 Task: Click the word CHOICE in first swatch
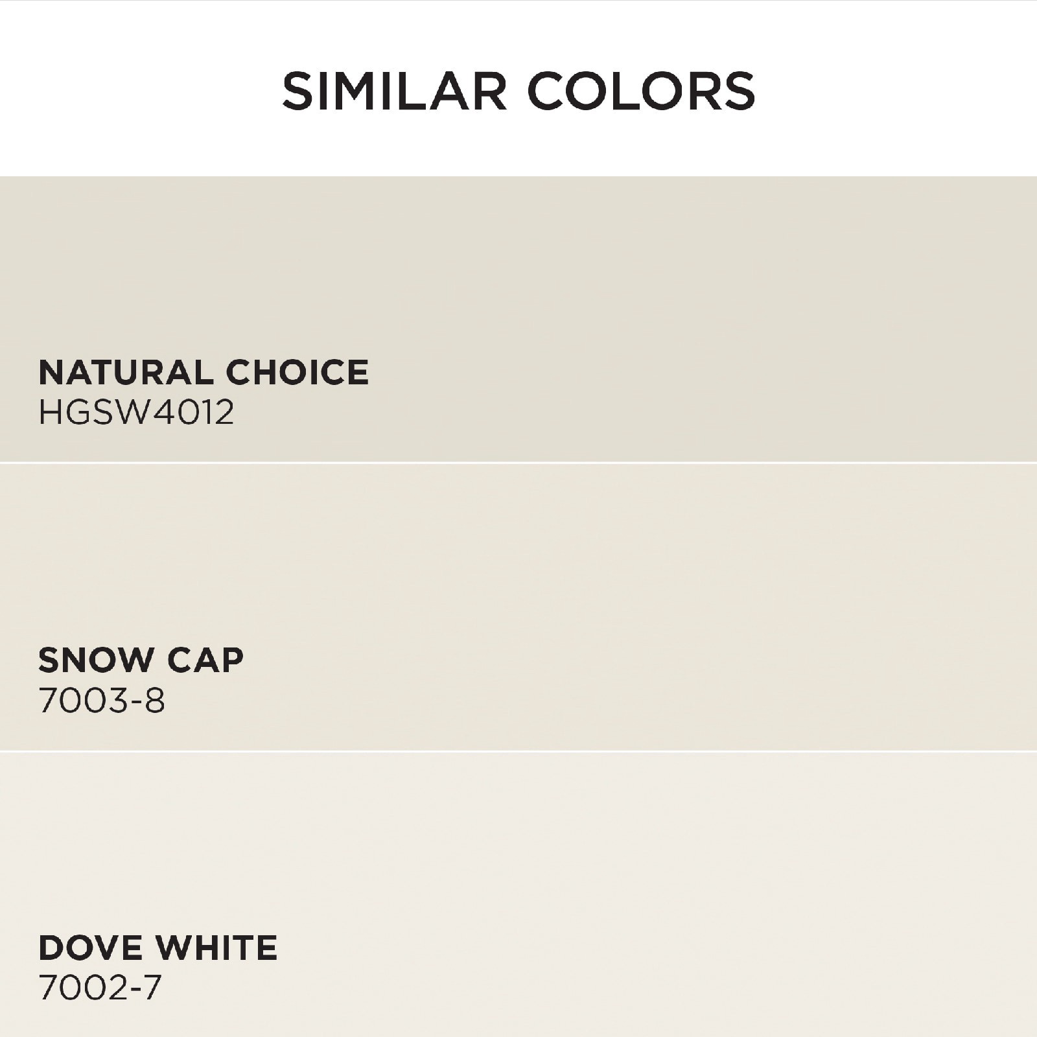tap(297, 372)
